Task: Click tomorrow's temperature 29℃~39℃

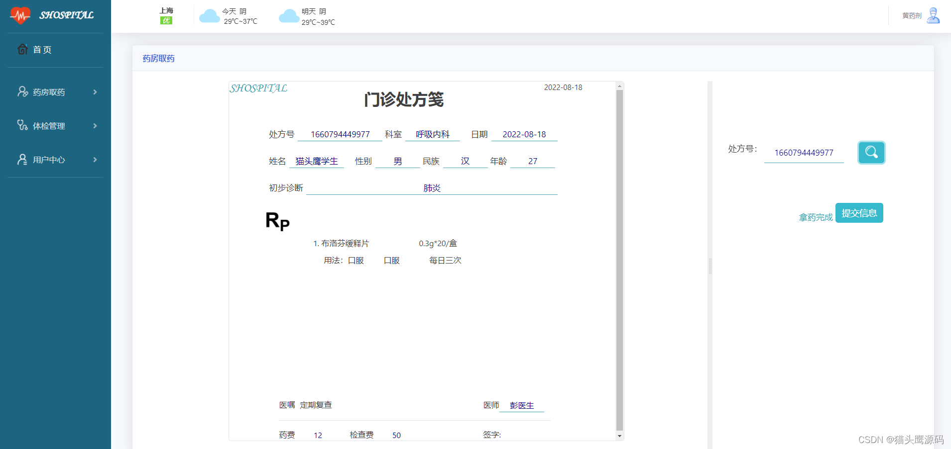Action: (318, 22)
